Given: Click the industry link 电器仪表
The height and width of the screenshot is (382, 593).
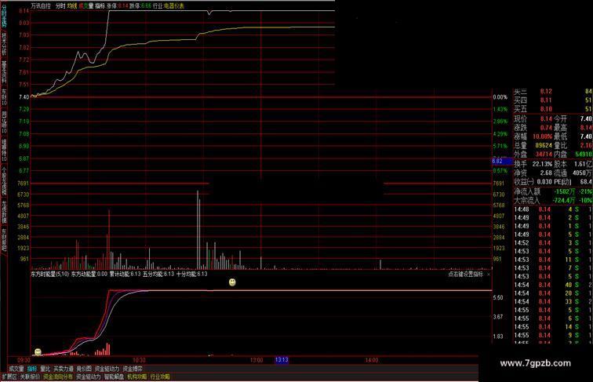Looking at the screenshot, I should [x=174, y=6].
